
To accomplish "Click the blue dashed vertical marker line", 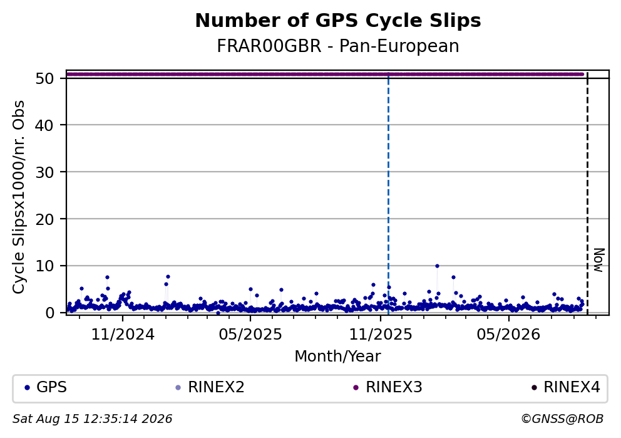I will coord(388,192).
